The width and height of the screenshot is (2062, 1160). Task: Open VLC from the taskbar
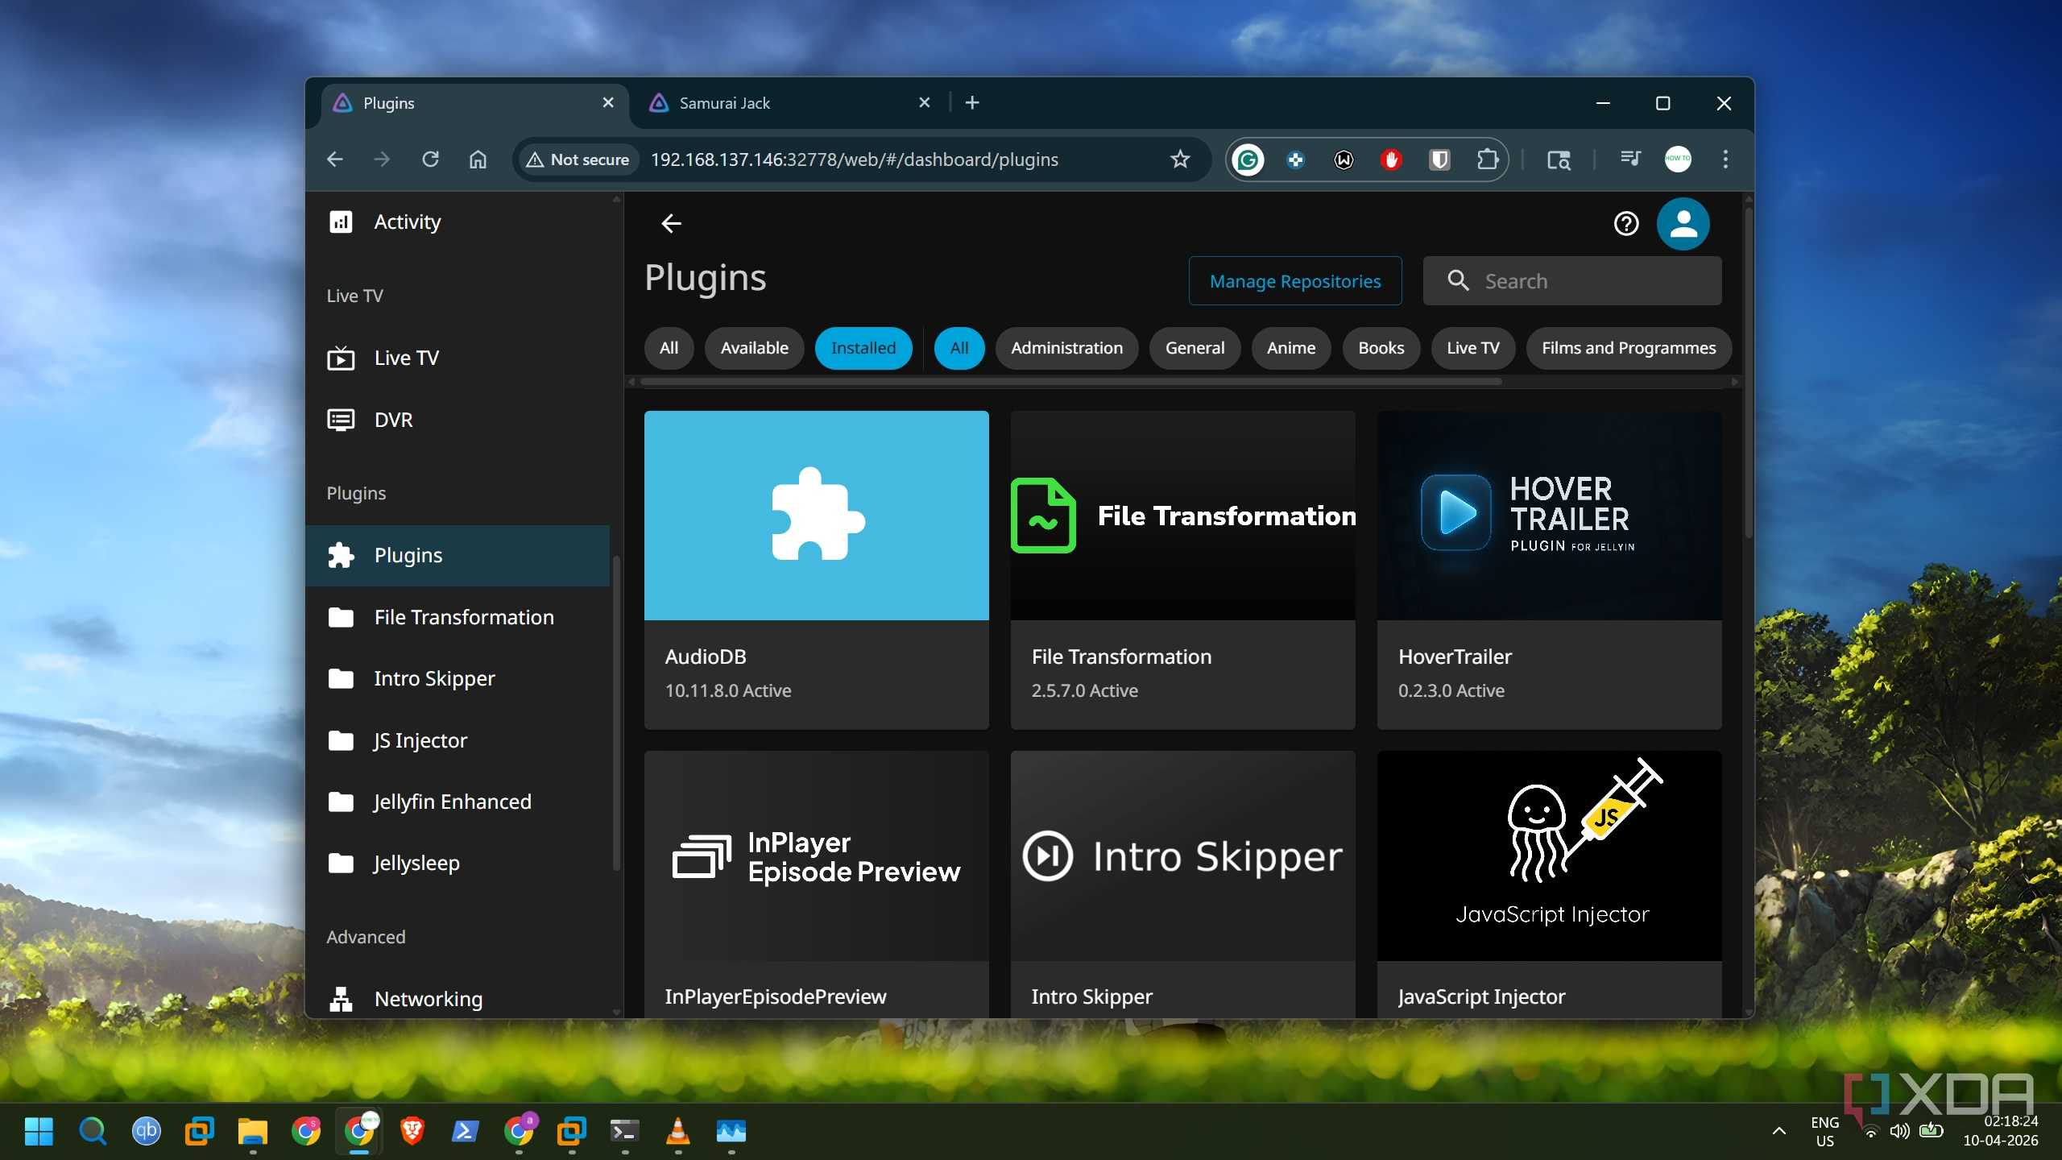(678, 1131)
